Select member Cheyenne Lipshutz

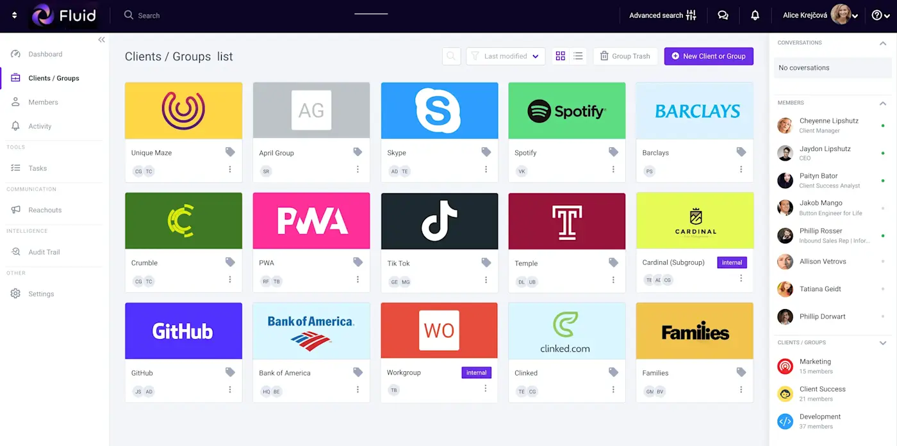[830, 125]
